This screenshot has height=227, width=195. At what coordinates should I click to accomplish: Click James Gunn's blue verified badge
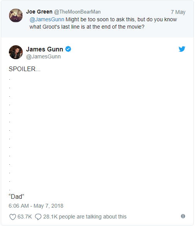(68, 49)
